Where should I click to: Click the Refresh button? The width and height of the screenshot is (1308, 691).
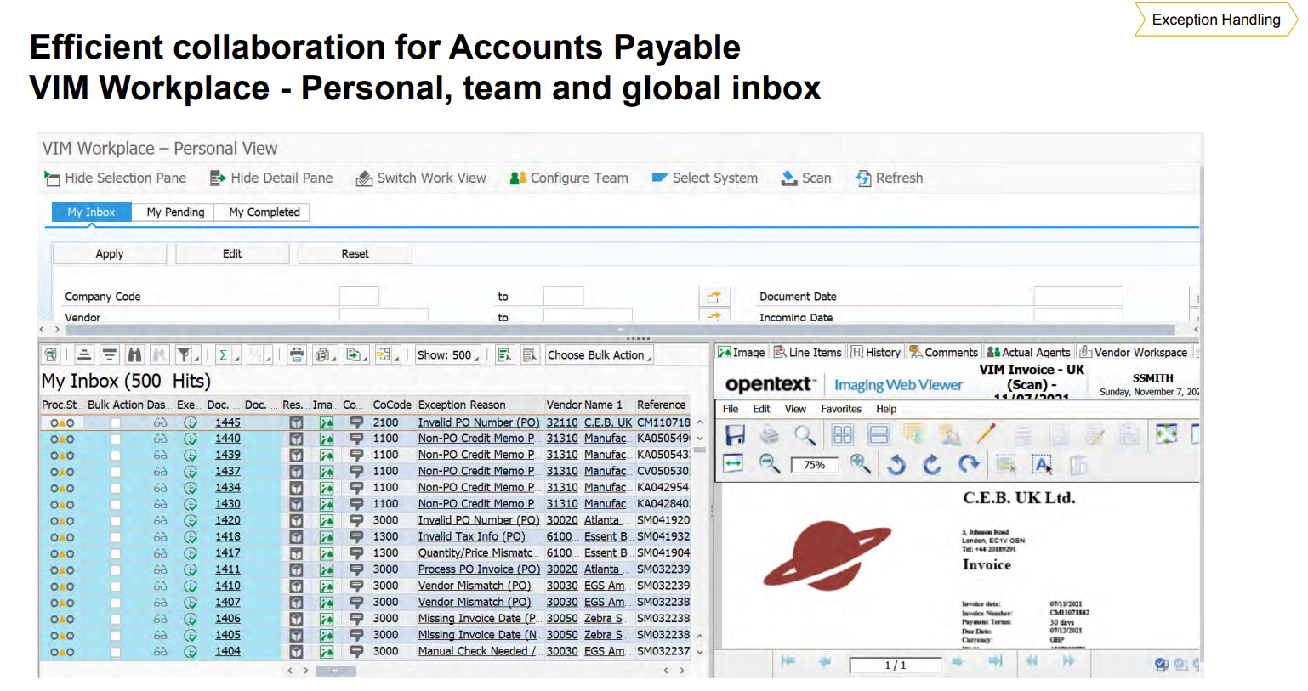click(x=890, y=178)
